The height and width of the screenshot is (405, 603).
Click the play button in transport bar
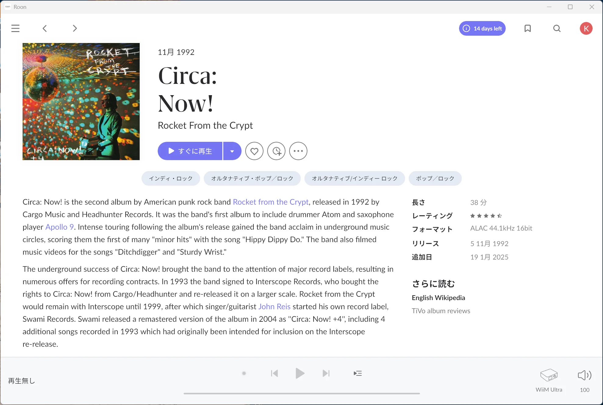click(x=300, y=373)
